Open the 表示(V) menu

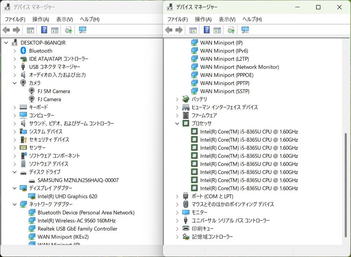click(x=64, y=19)
